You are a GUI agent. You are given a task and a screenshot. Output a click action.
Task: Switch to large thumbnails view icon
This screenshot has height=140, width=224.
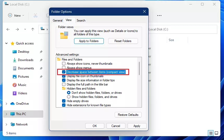click(216, 133)
